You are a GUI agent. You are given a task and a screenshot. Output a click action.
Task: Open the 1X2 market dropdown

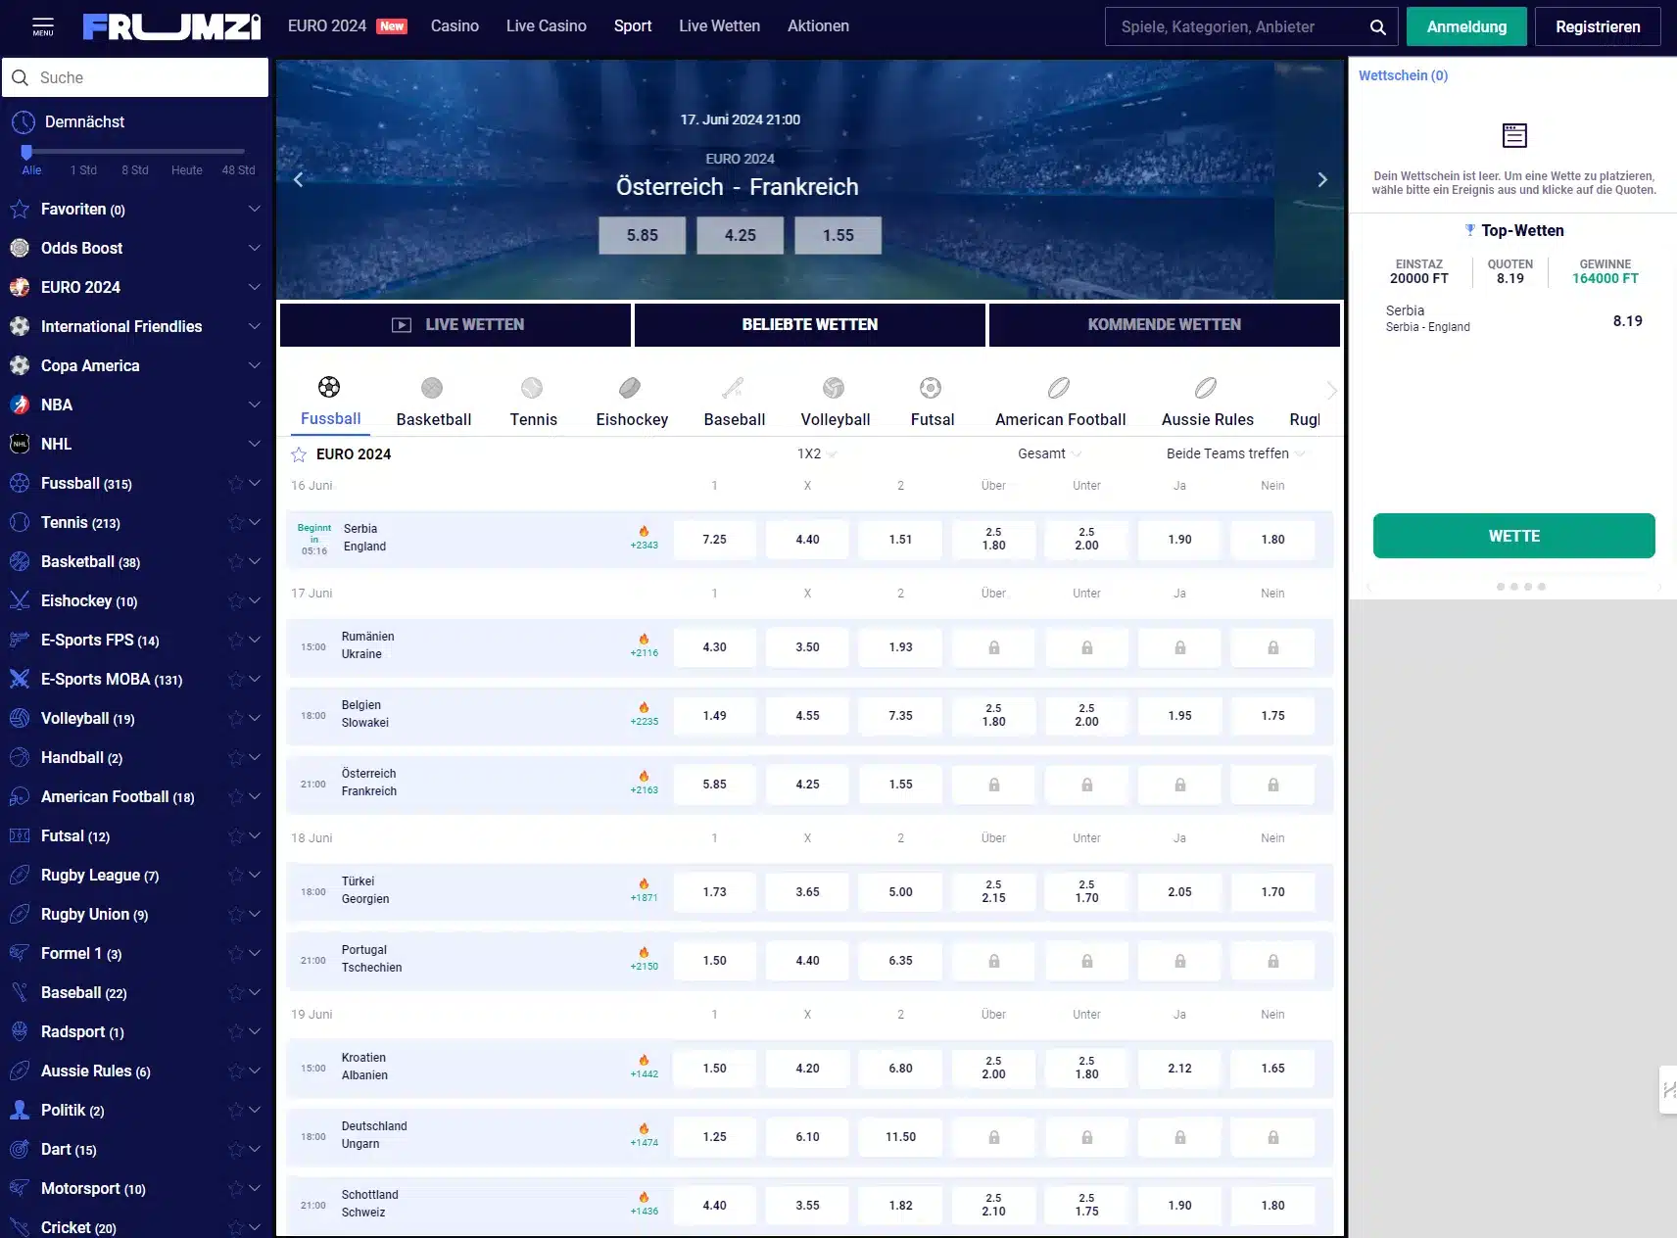(816, 453)
